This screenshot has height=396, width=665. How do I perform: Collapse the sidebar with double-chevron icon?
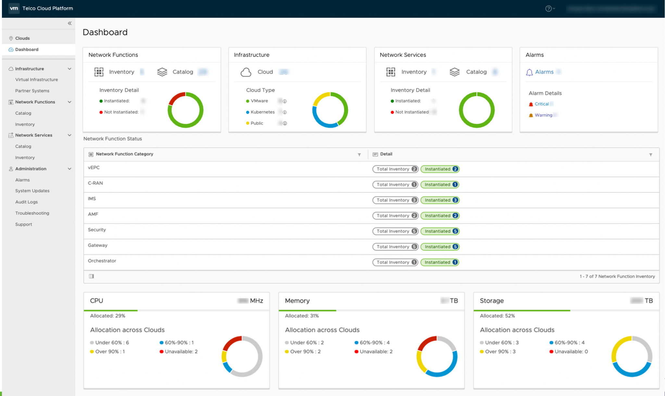pyautogui.click(x=69, y=23)
